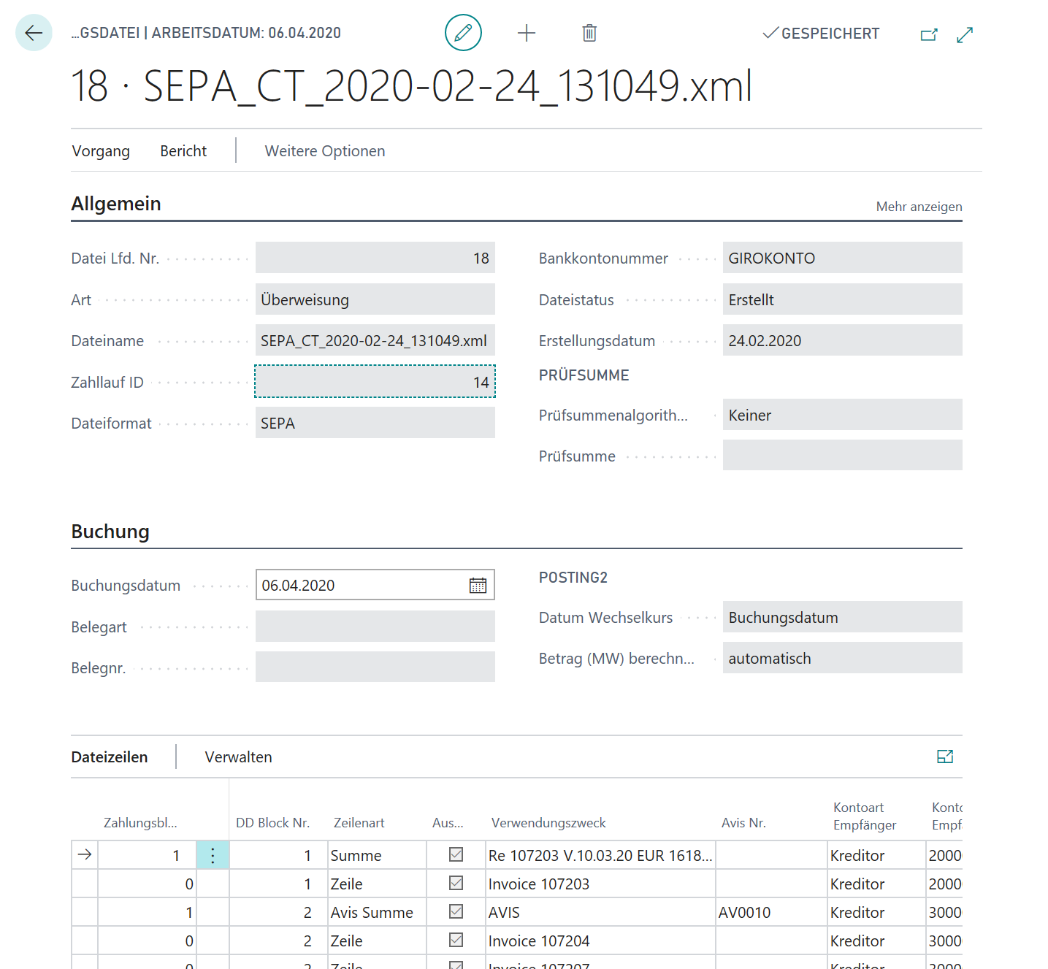1048x969 pixels.
Task: Expand page to full screen via diagonal arrows
Action: [x=964, y=34]
